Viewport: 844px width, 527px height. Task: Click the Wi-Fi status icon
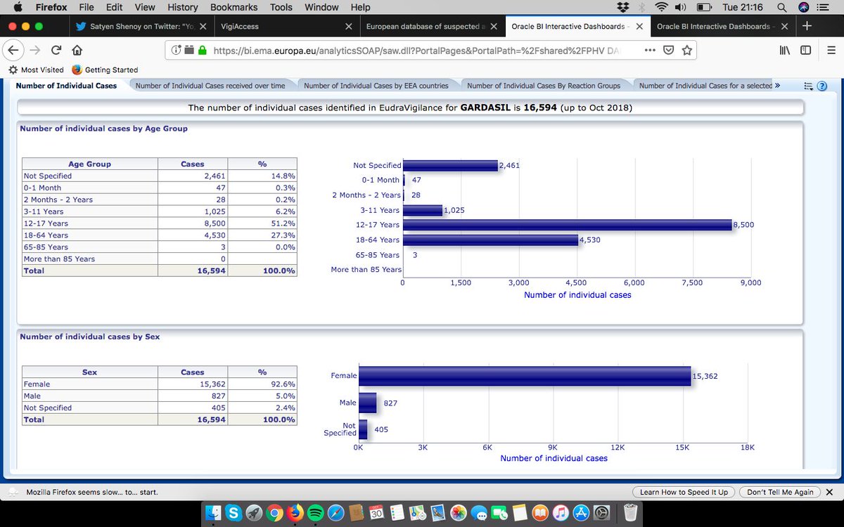click(x=660, y=7)
